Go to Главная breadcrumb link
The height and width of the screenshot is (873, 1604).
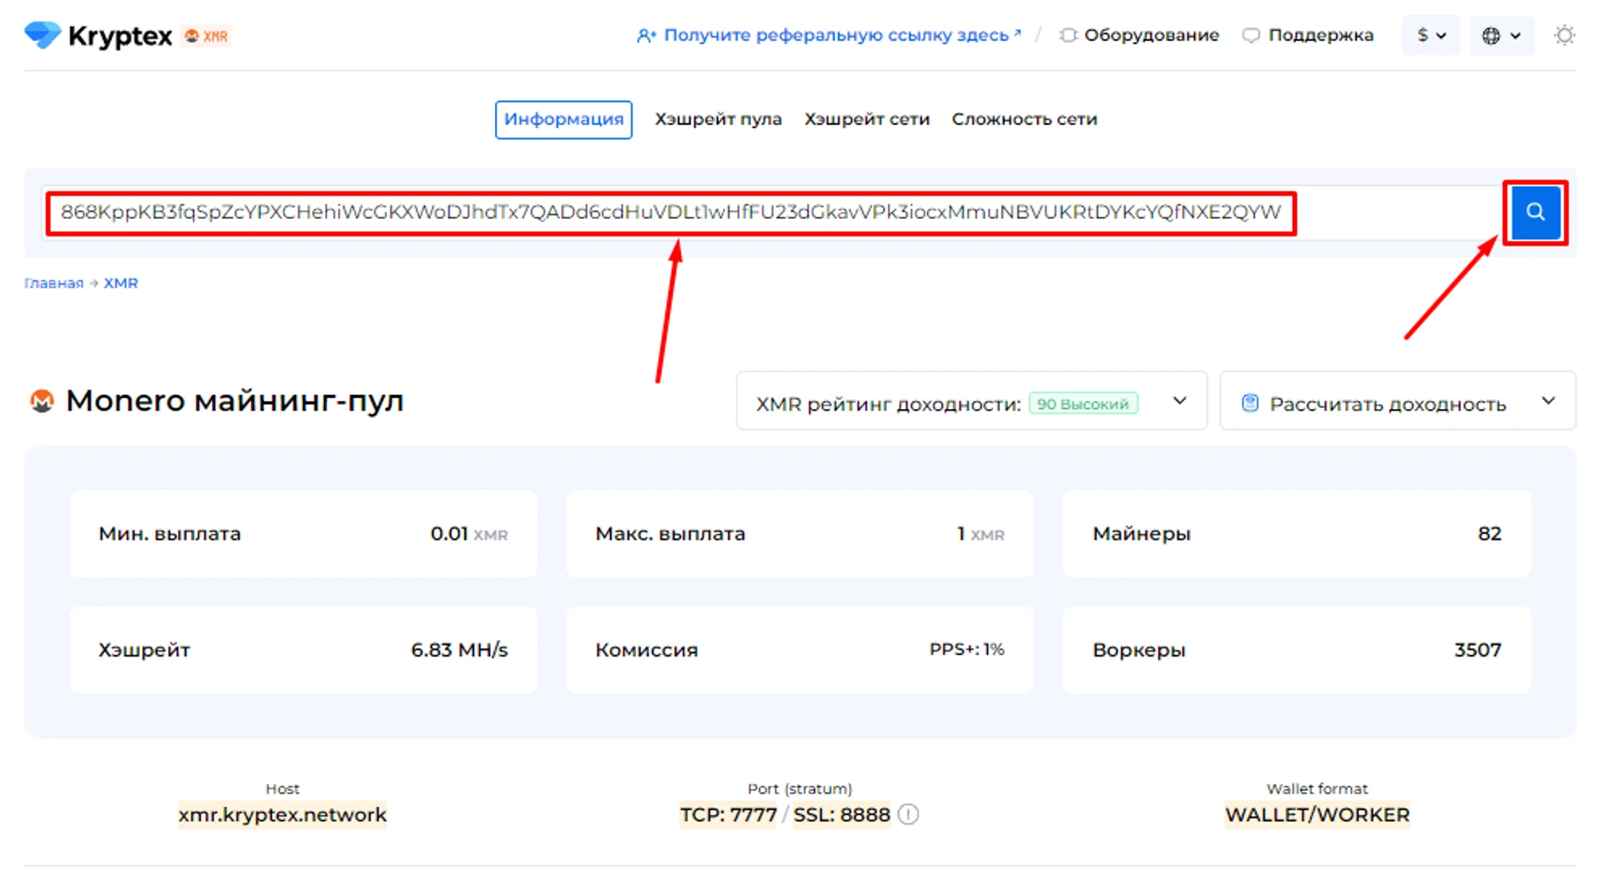tap(54, 283)
